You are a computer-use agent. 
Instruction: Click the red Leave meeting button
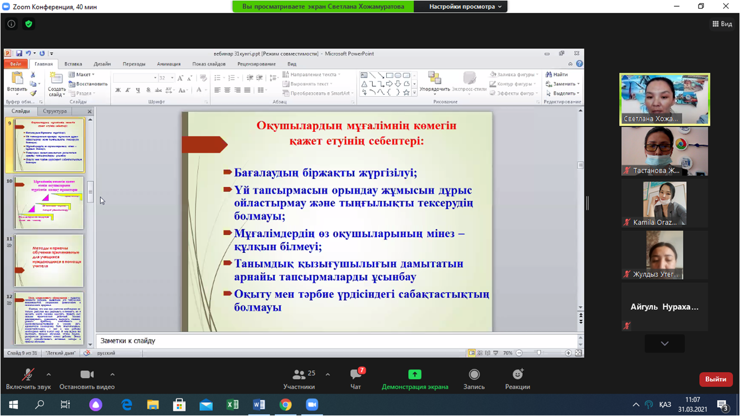click(715, 379)
